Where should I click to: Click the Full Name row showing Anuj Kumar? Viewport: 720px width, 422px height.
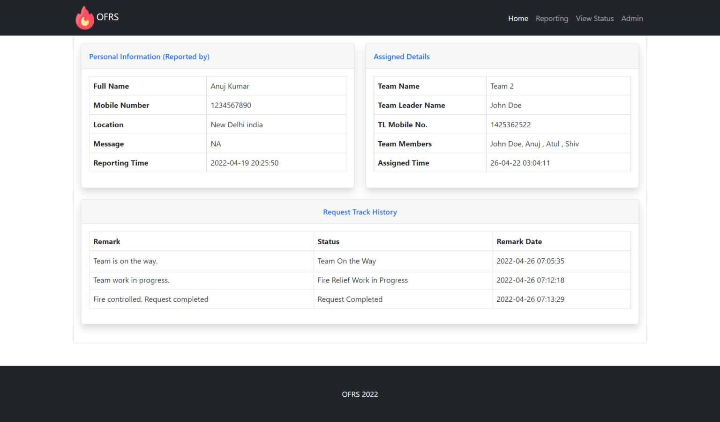tap(230, 86)
